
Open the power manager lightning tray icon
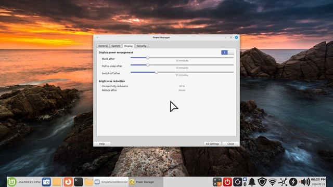pos(293,182)
